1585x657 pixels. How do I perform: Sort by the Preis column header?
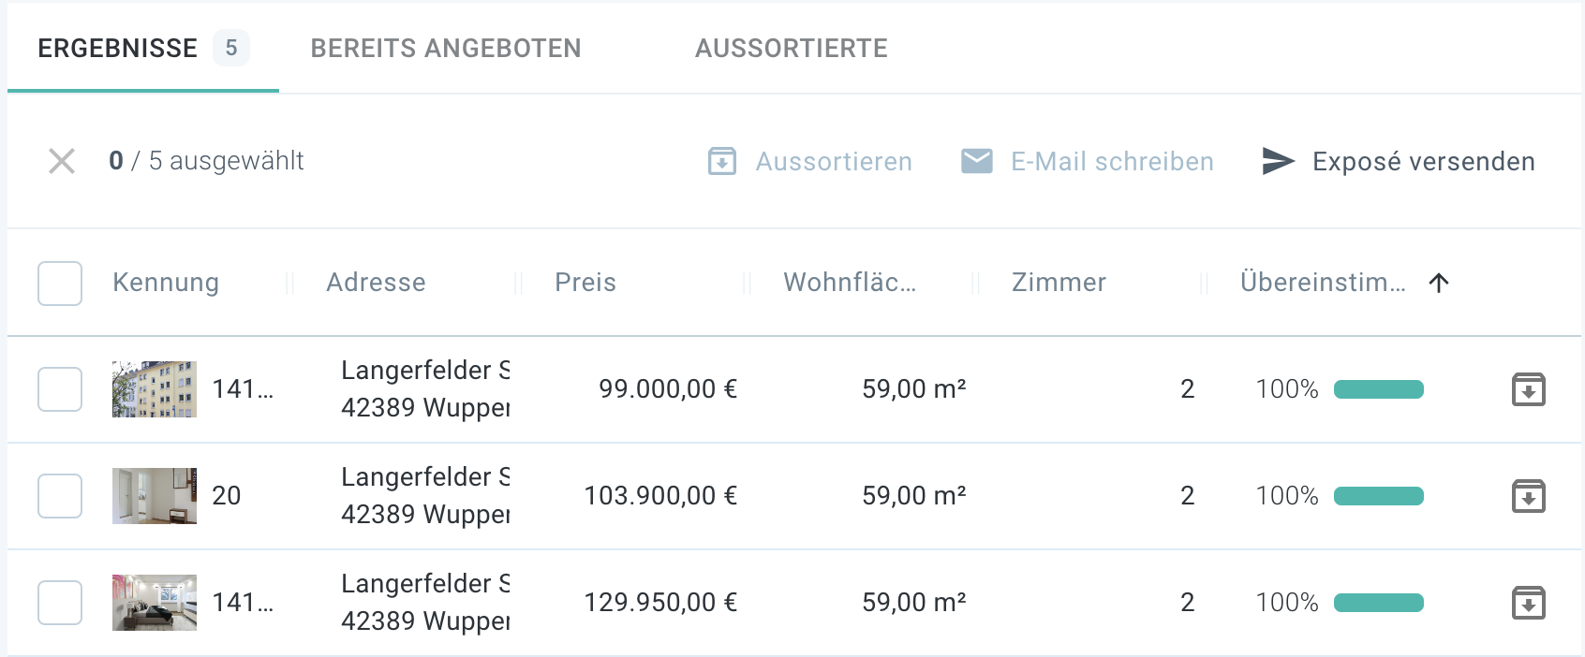point(585,283)
